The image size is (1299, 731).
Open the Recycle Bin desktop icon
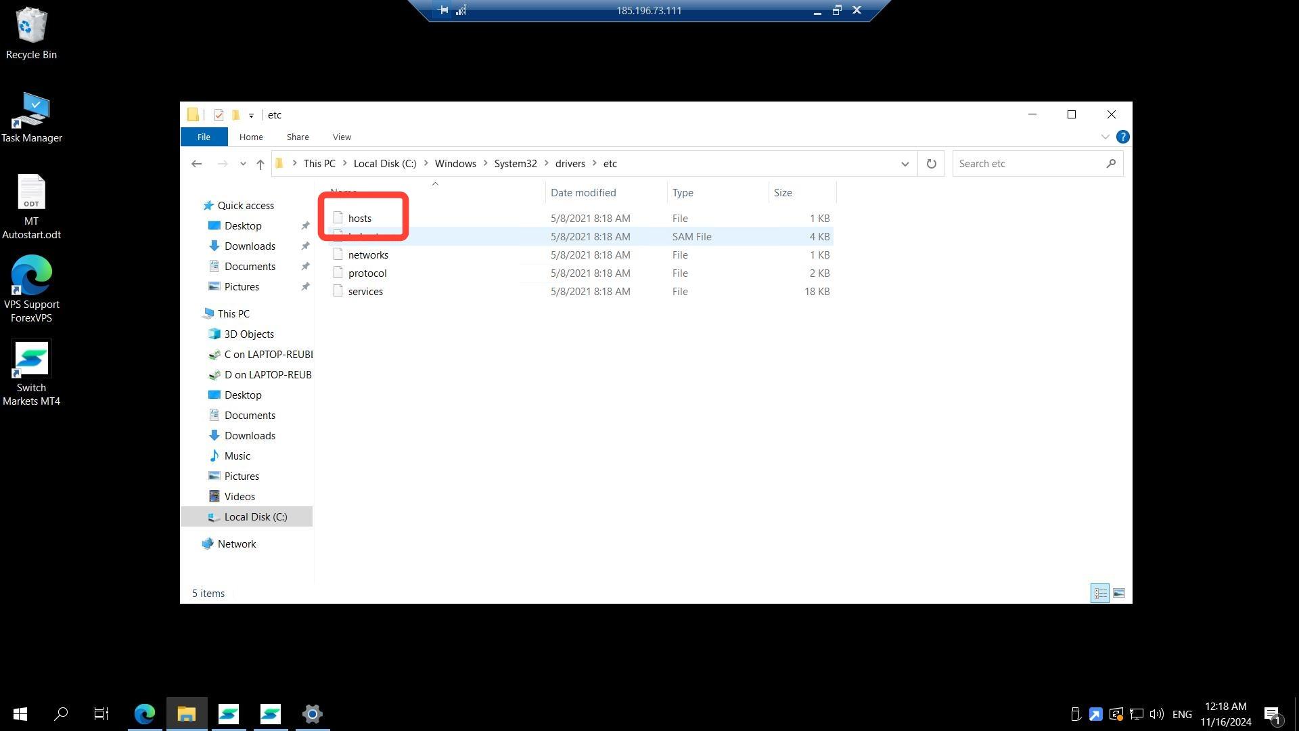click(x=31, y=32)
